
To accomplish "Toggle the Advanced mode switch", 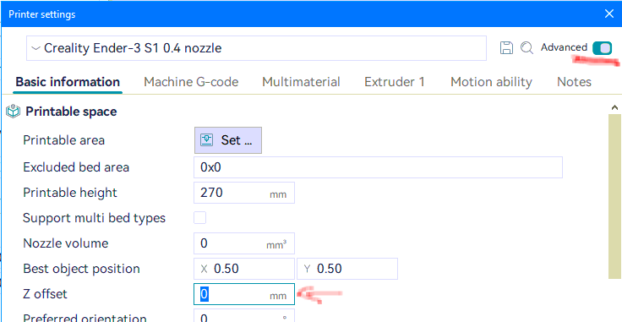I will point(603,48).
